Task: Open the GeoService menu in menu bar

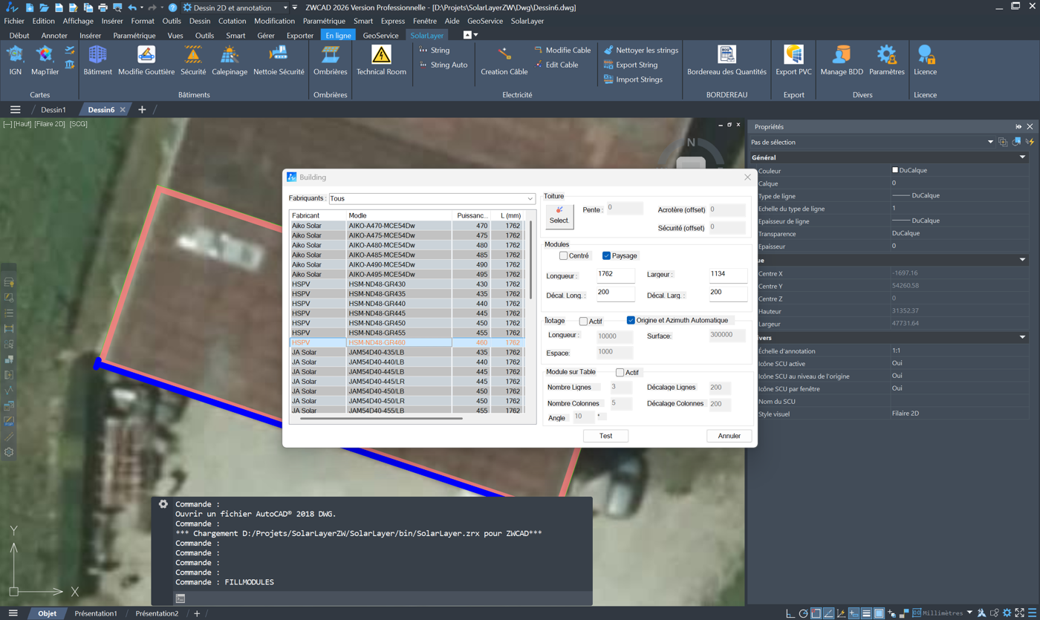Action: [485, 22]
